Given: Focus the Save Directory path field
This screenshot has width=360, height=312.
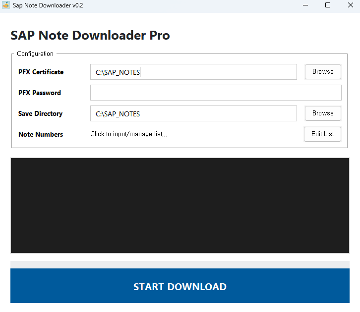Looking at the screenshot, I should point(193,113).
